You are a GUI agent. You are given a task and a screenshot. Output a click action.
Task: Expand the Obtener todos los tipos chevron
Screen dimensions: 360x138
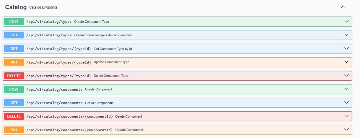[x=347, y=35]
